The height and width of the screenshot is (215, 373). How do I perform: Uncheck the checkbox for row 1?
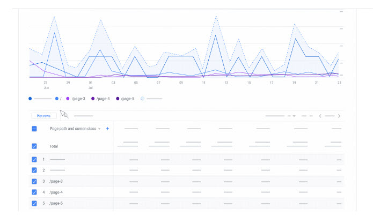[34, 159]
